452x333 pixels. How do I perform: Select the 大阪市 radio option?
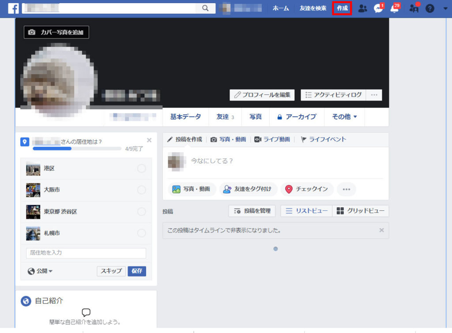pos(141,190)
